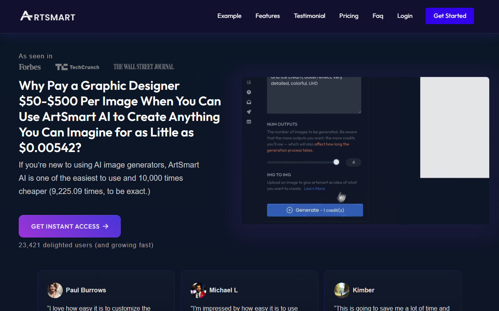
Task: Click the checklist icon in demo sidebar
Action: 249,82
